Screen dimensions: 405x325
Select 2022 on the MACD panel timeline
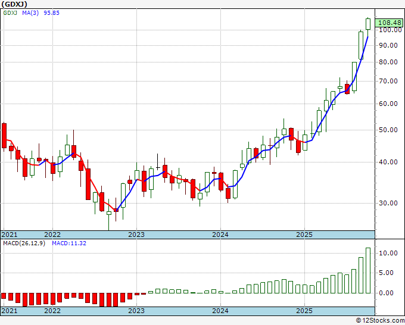point(52,311)
